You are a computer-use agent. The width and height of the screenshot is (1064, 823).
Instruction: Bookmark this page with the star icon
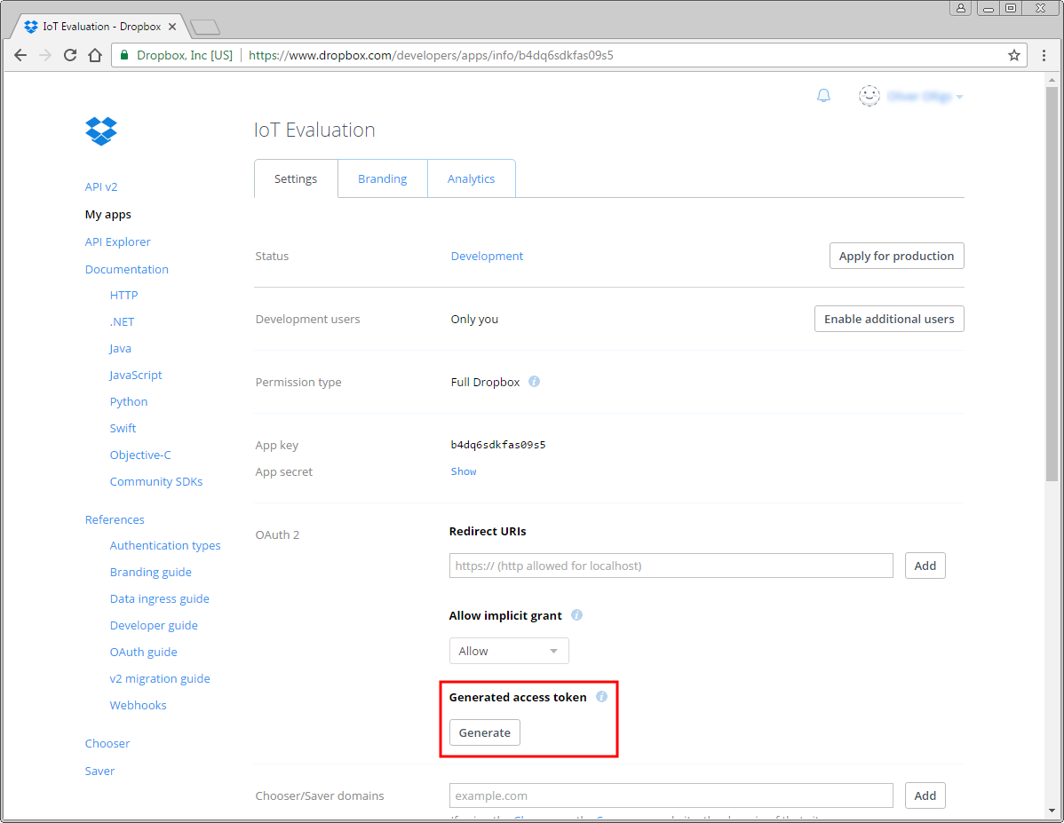click(1013, 55)
